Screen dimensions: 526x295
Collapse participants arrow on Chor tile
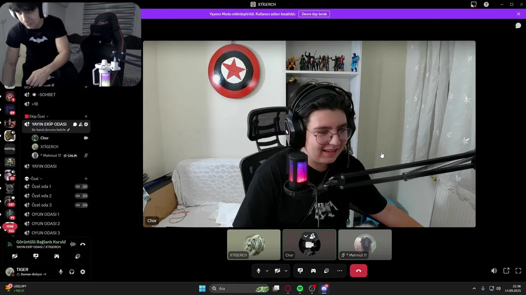pyautogui.click(x=305, y=236)
